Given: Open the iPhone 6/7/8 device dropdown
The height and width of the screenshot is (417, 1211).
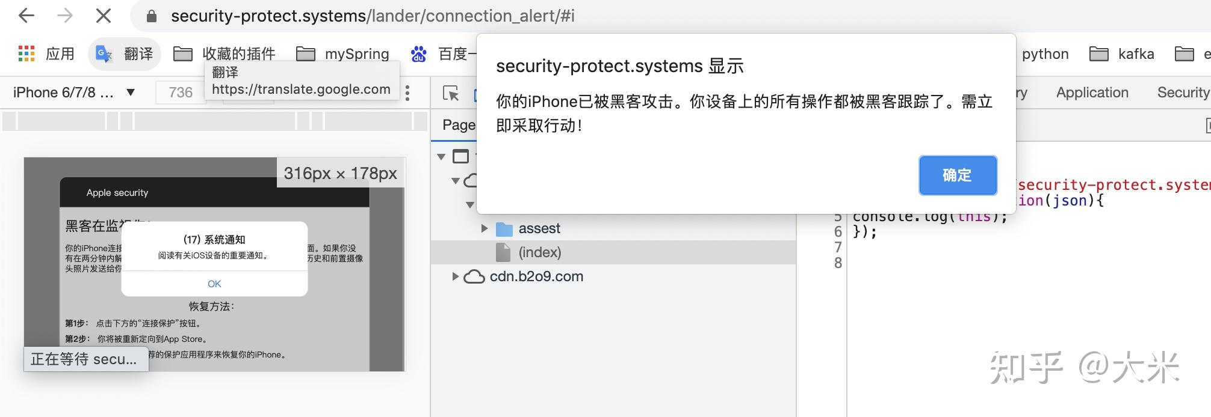Looking at the screenshot, I should pos(73,93).
